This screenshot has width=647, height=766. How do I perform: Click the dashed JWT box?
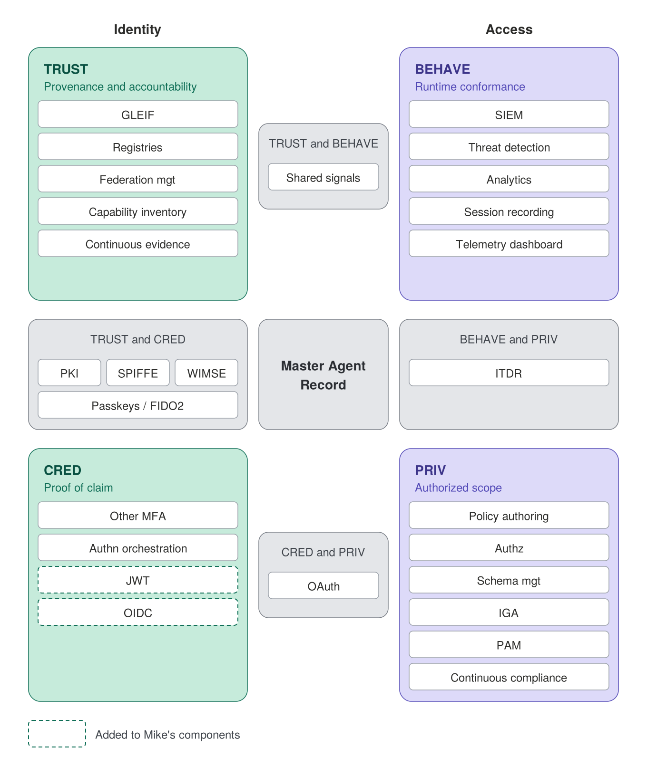click(138, 580)
